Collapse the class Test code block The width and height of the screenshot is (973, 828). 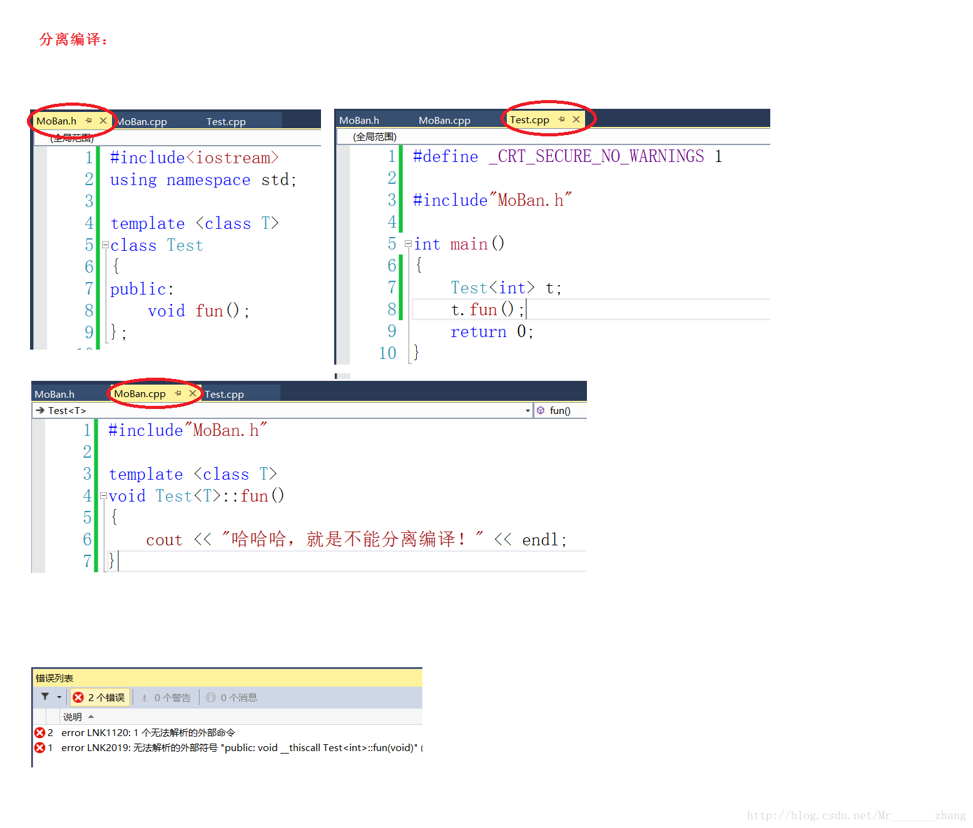(x=105, y=245)
